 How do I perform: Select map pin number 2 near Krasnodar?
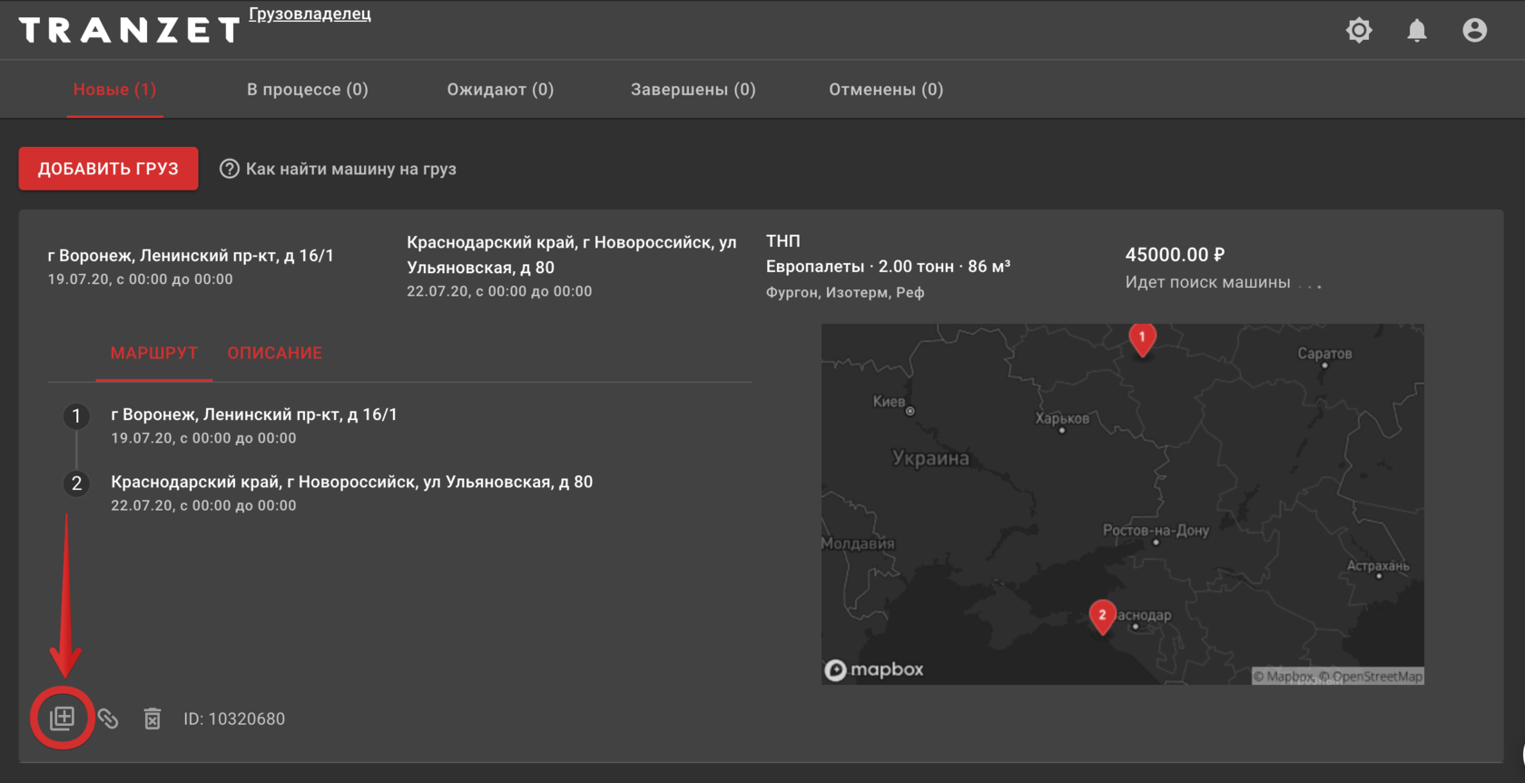(1102, 617)
